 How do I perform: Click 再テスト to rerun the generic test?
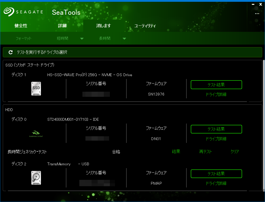click(x=205, y=152)
